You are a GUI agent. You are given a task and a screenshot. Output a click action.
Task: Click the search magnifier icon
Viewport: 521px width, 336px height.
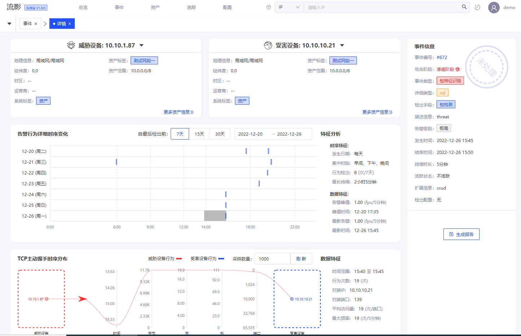click(464, 7)
